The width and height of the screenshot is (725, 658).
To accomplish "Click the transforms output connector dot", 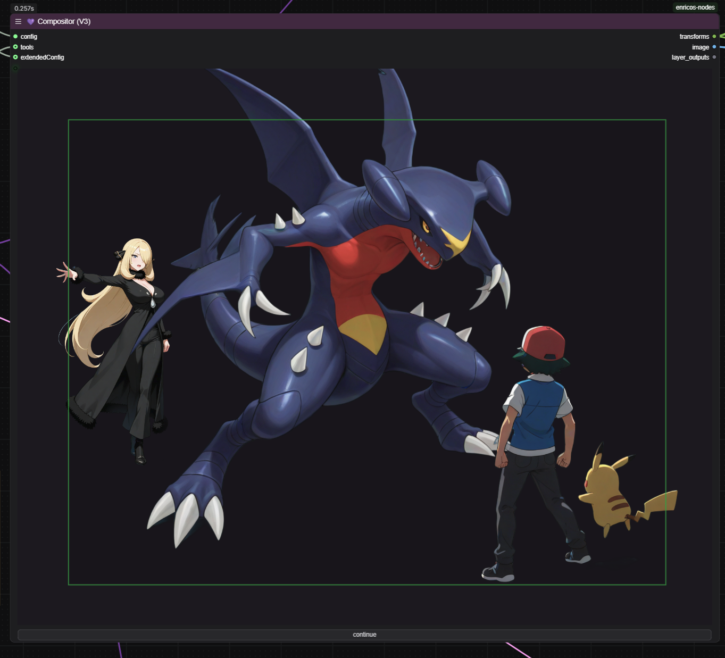I will click(714, 36).
